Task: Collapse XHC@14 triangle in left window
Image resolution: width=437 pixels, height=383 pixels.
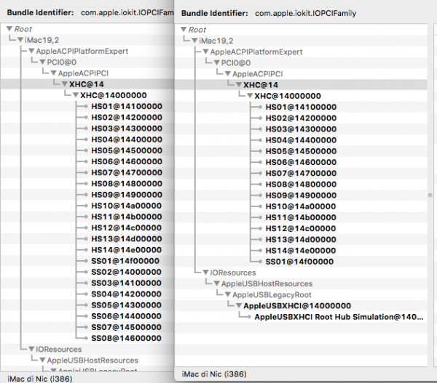Action: coord(65,84)
